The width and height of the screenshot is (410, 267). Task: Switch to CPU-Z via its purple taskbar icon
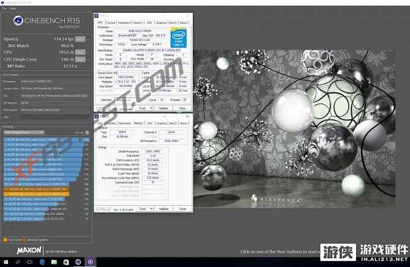(x=90, y=262)
